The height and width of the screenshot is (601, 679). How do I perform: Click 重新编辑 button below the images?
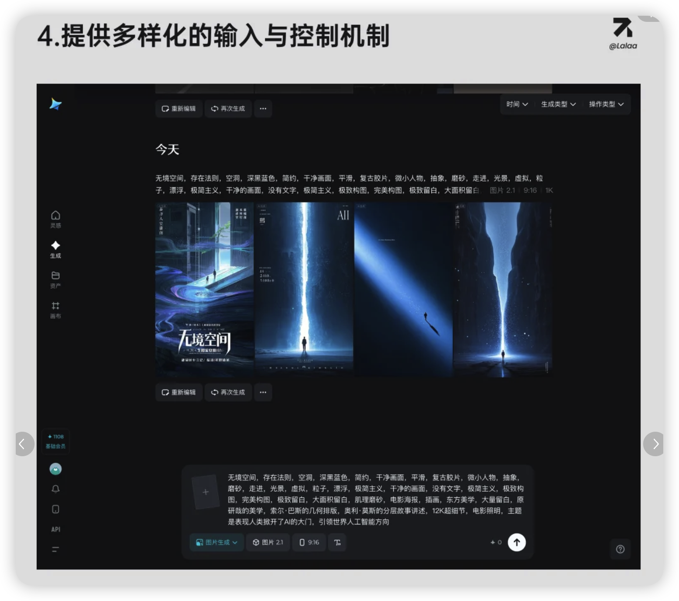tap(178, 392)
